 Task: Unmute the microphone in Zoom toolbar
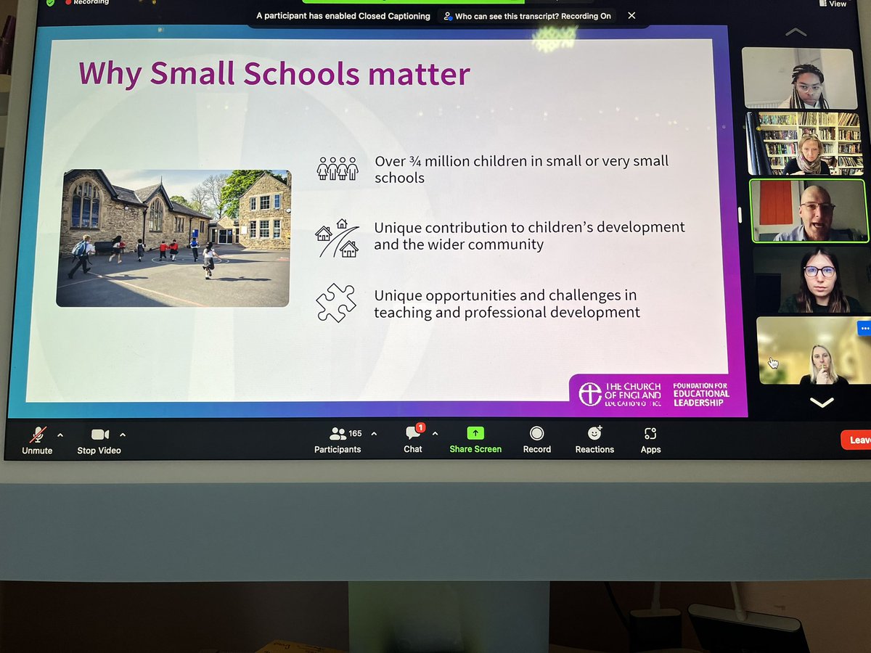point(37,440)
